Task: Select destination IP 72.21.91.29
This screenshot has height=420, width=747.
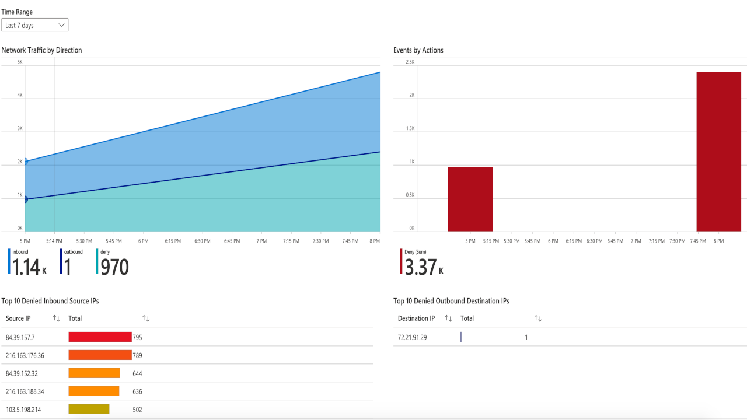Action: click(412, 337)
